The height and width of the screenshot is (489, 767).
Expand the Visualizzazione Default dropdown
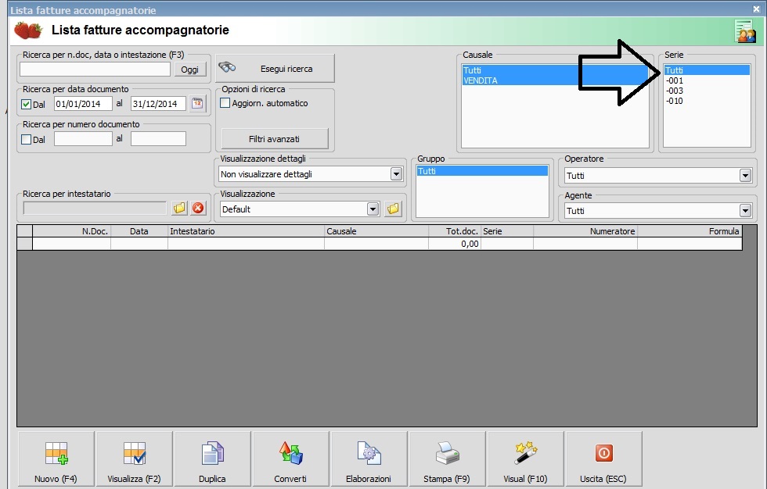373,209
